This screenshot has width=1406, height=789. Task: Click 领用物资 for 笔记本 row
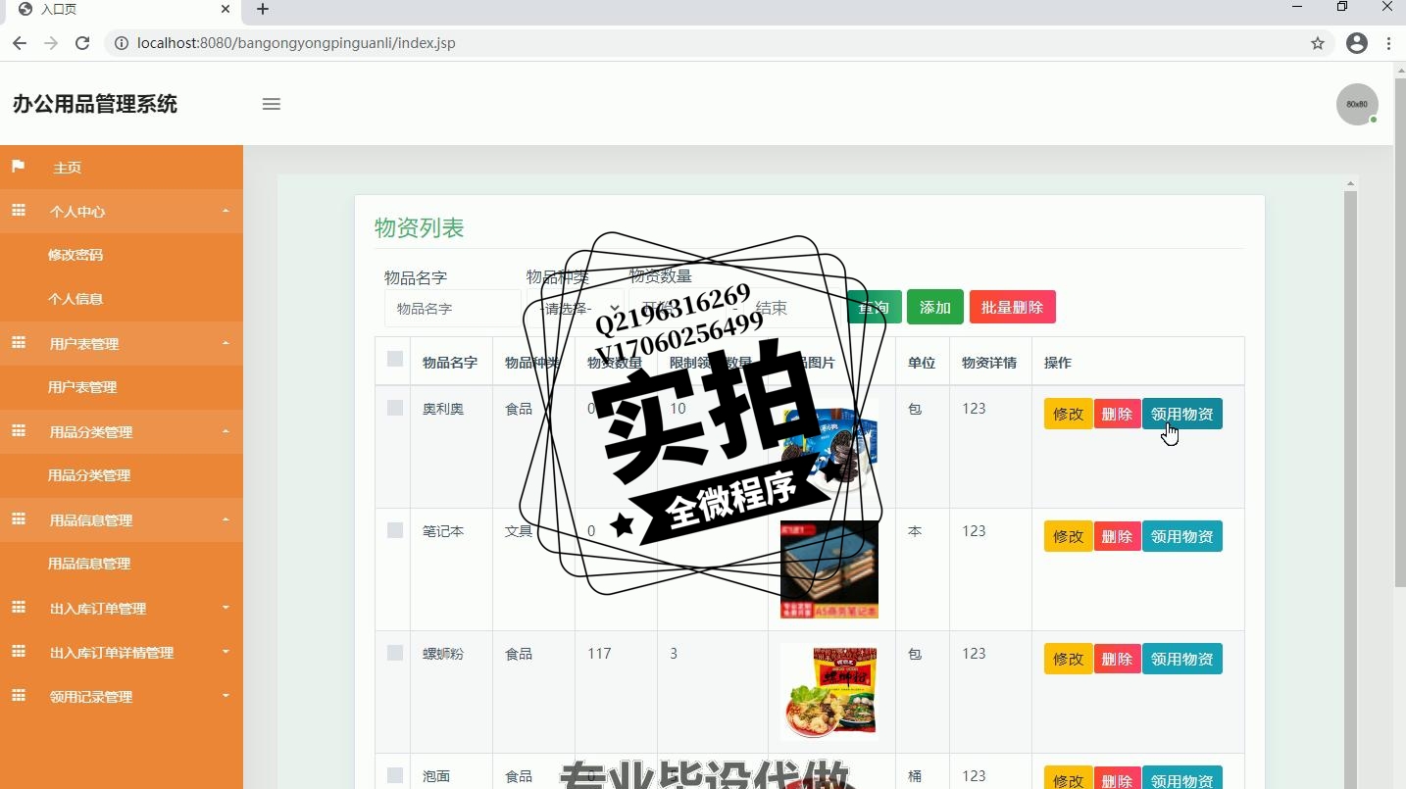1181,536
